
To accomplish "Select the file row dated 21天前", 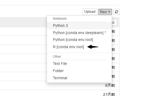I will [x=59, y=93].
